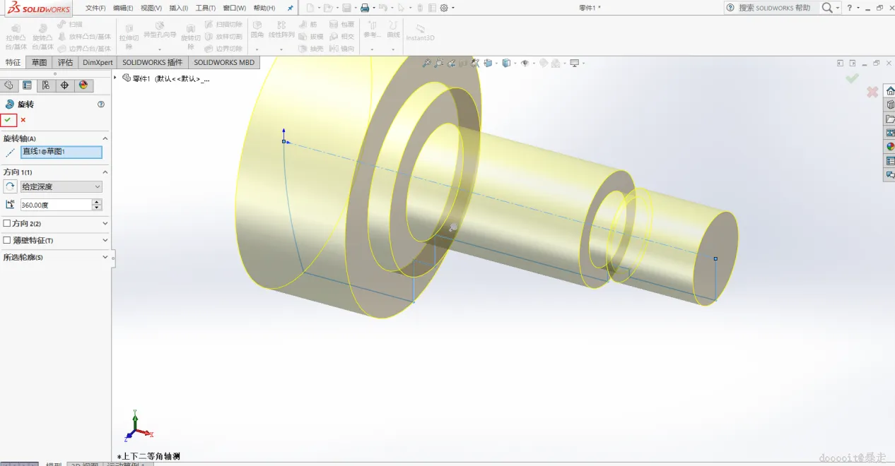Image resolution: width=895 pixels, height=466 pixels.
Task: Open the 视图(V) menu
Action: [151, 8]
